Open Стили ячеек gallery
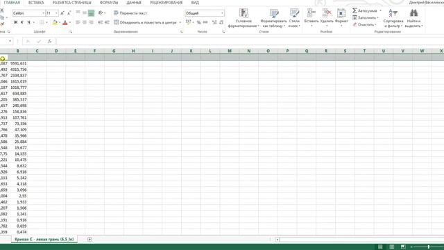 tap(294, 18)
